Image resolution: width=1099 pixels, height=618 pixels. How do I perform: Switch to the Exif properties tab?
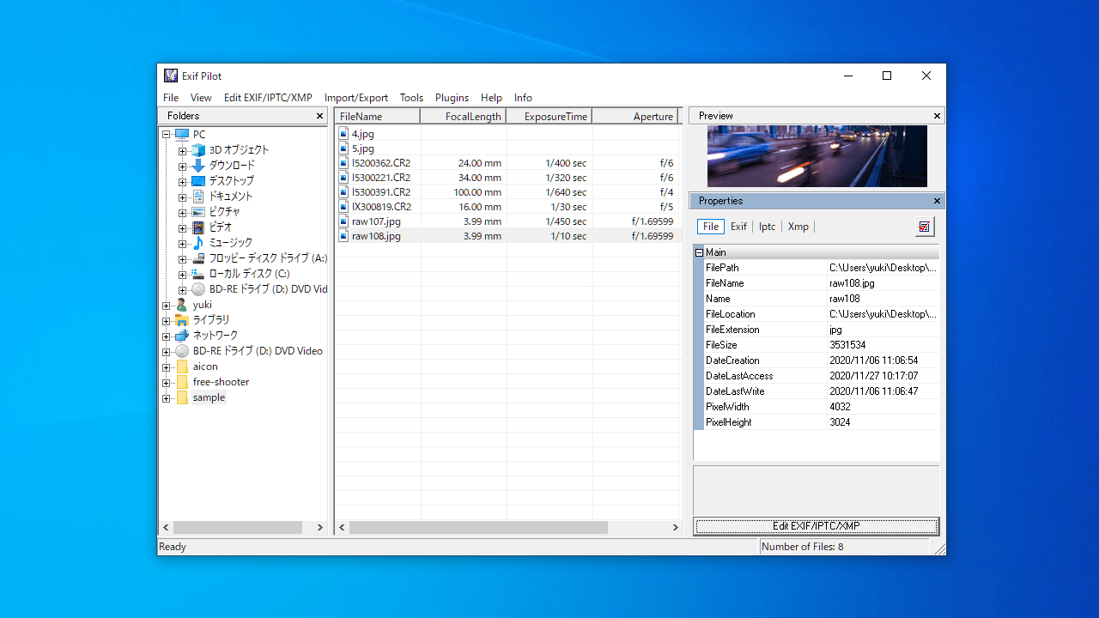pos(738,226)
